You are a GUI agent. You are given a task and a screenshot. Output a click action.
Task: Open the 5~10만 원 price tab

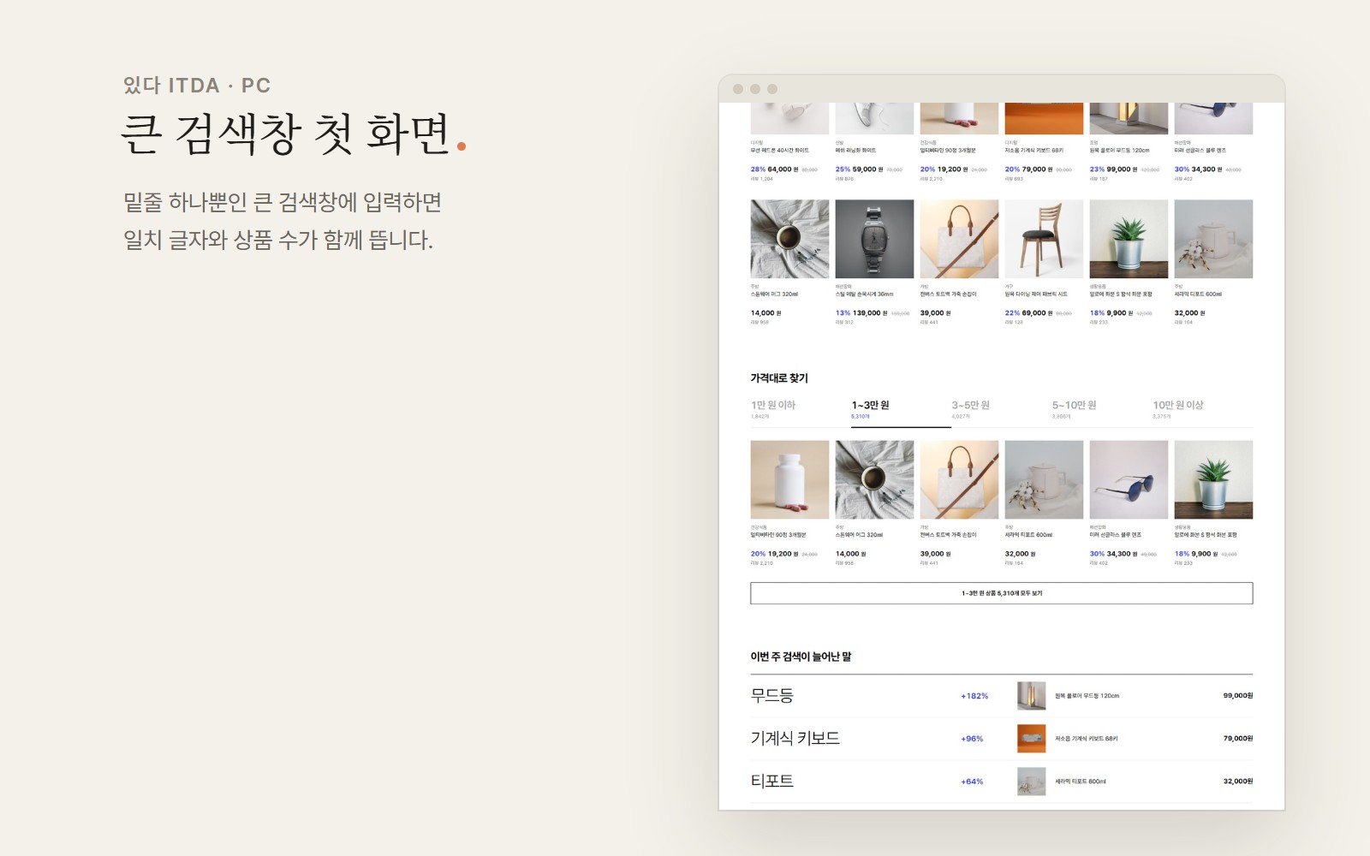[x=1101, y=409]
